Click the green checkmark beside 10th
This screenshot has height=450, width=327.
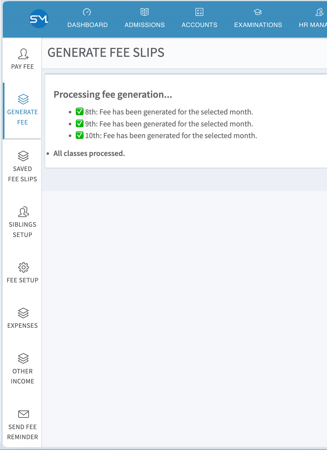pyautogui.click(x=80, y=135)
